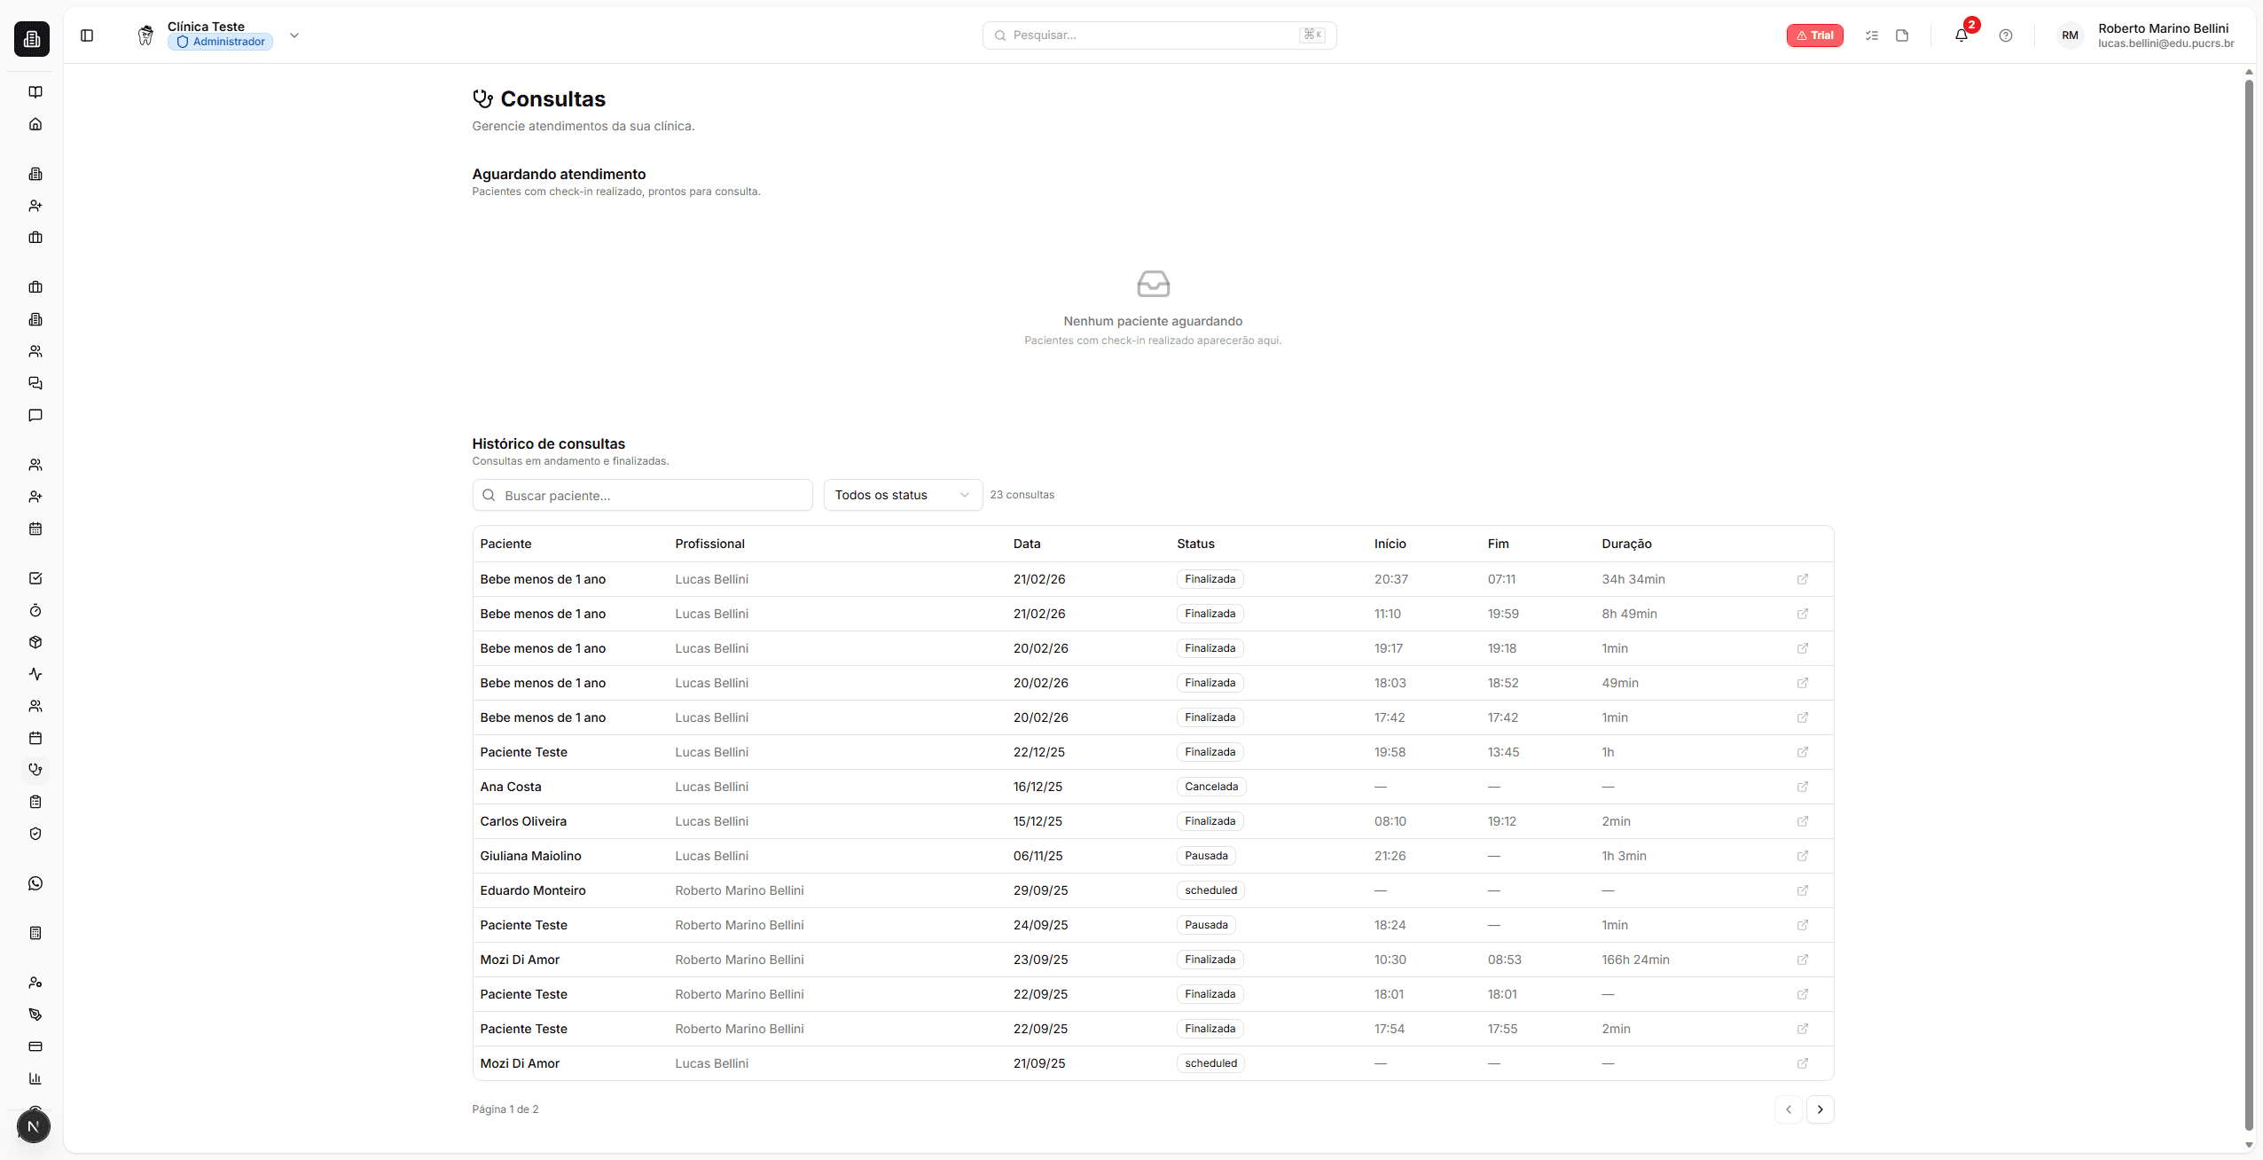Open the 3D box sidebar icon
Image resolution: width=2263 pixels, height=1160 pixels.
click(x=35, y=642)
